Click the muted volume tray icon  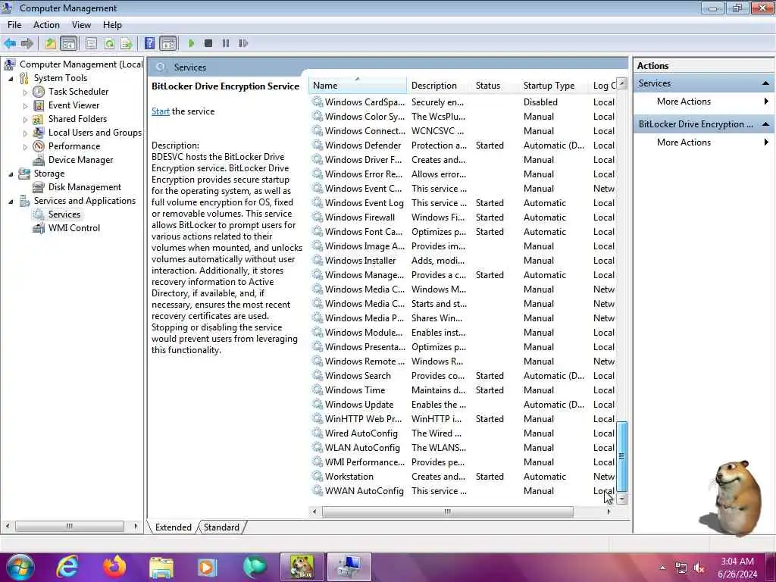click(x=699, y=568)
